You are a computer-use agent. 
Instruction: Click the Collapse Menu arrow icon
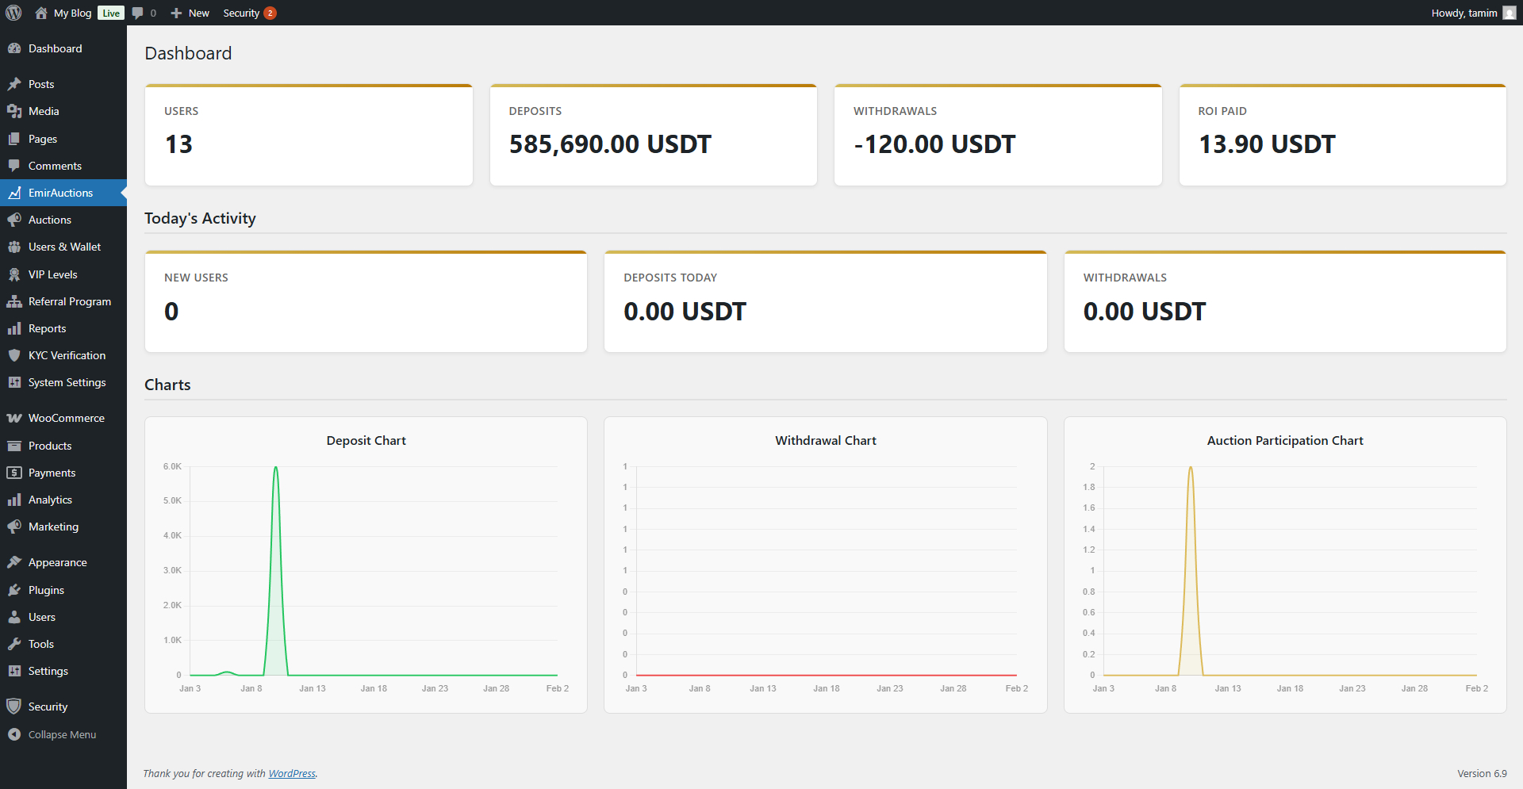click(14, 734)
